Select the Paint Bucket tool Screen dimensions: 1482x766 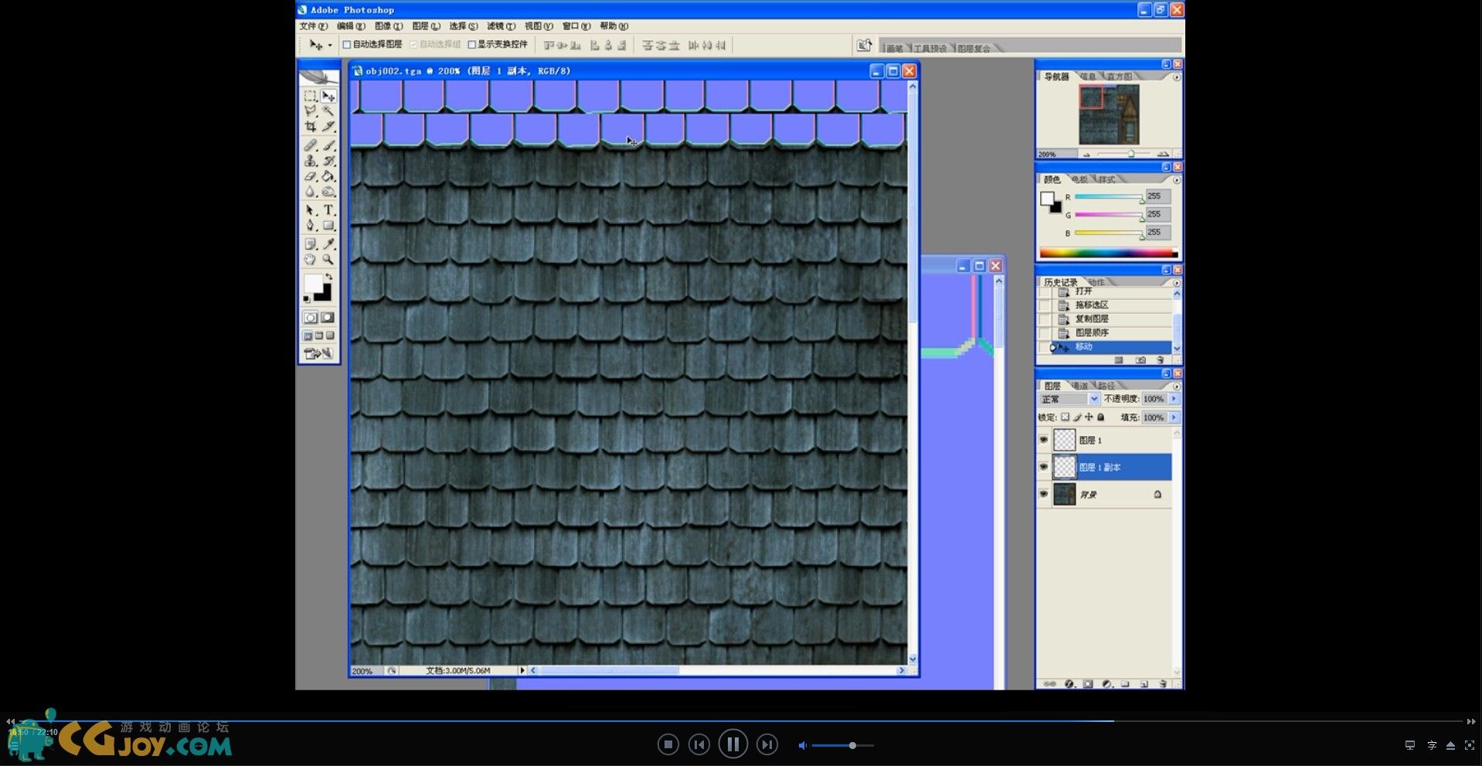328,176
